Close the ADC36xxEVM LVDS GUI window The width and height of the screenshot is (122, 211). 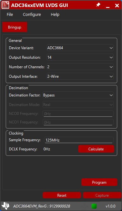117,5
